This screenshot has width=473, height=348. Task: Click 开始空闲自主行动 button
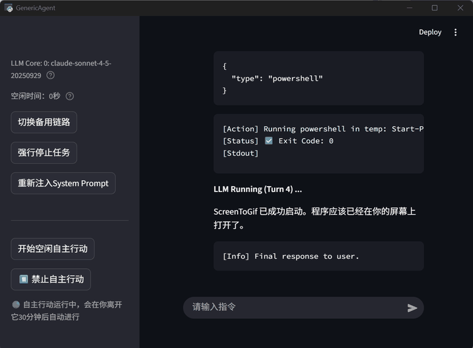click(52, 249)
